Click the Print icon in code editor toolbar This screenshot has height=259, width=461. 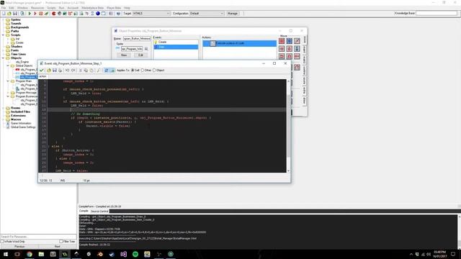[x=61, y=71]
